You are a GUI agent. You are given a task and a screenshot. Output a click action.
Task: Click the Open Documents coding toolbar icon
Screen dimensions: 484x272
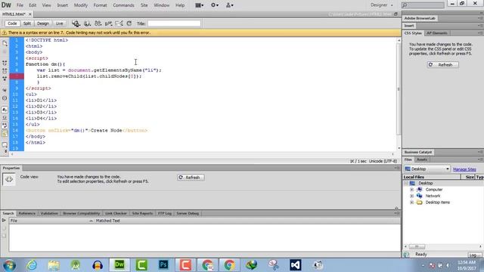pyautogui.click(x=5, y=43)
